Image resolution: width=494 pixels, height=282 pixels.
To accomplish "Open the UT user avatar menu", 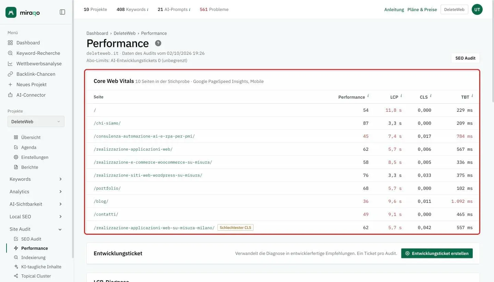I will (x=477, y=10).
